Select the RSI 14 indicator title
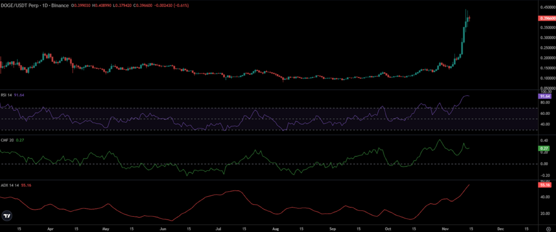Viewport: 556px width, 232px height. pyautogui.click(x=7, y=95)
